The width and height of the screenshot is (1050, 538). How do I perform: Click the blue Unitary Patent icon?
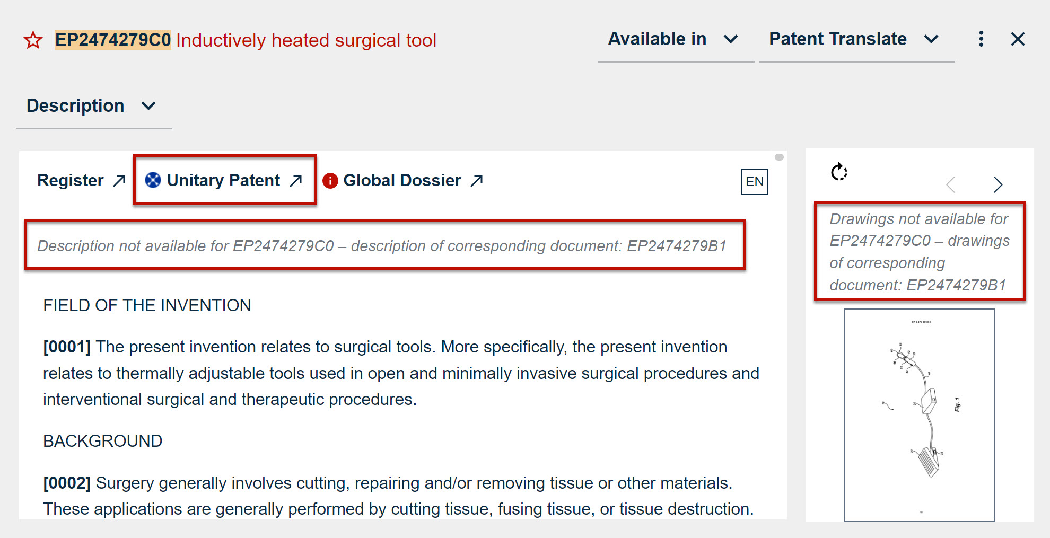coord(153,180)
